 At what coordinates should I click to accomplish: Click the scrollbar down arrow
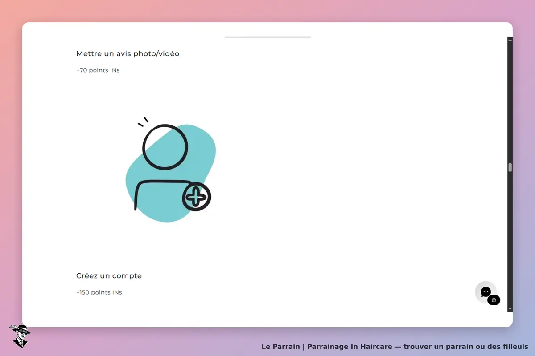(510, 309)
